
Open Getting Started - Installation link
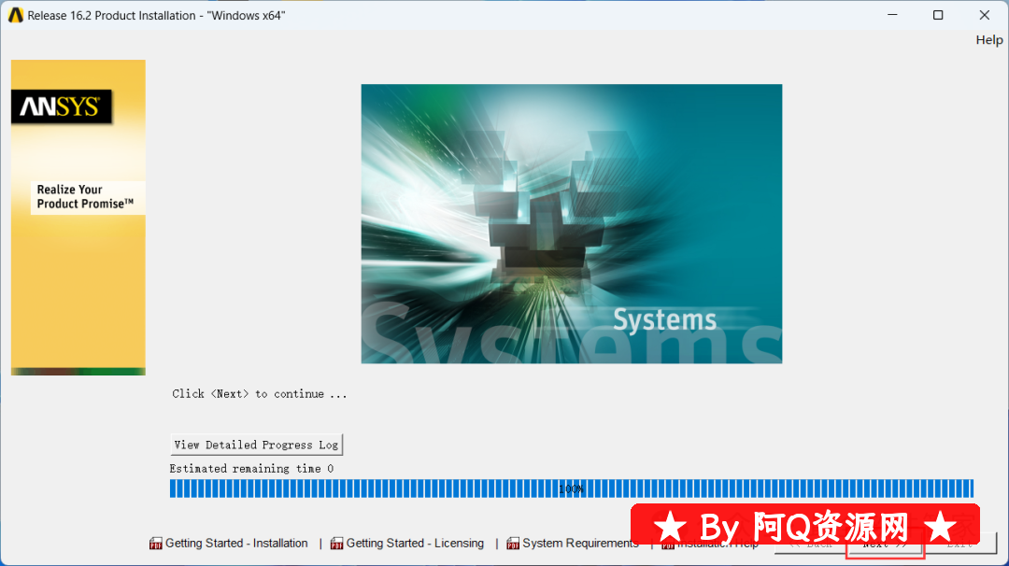[236, 543]
